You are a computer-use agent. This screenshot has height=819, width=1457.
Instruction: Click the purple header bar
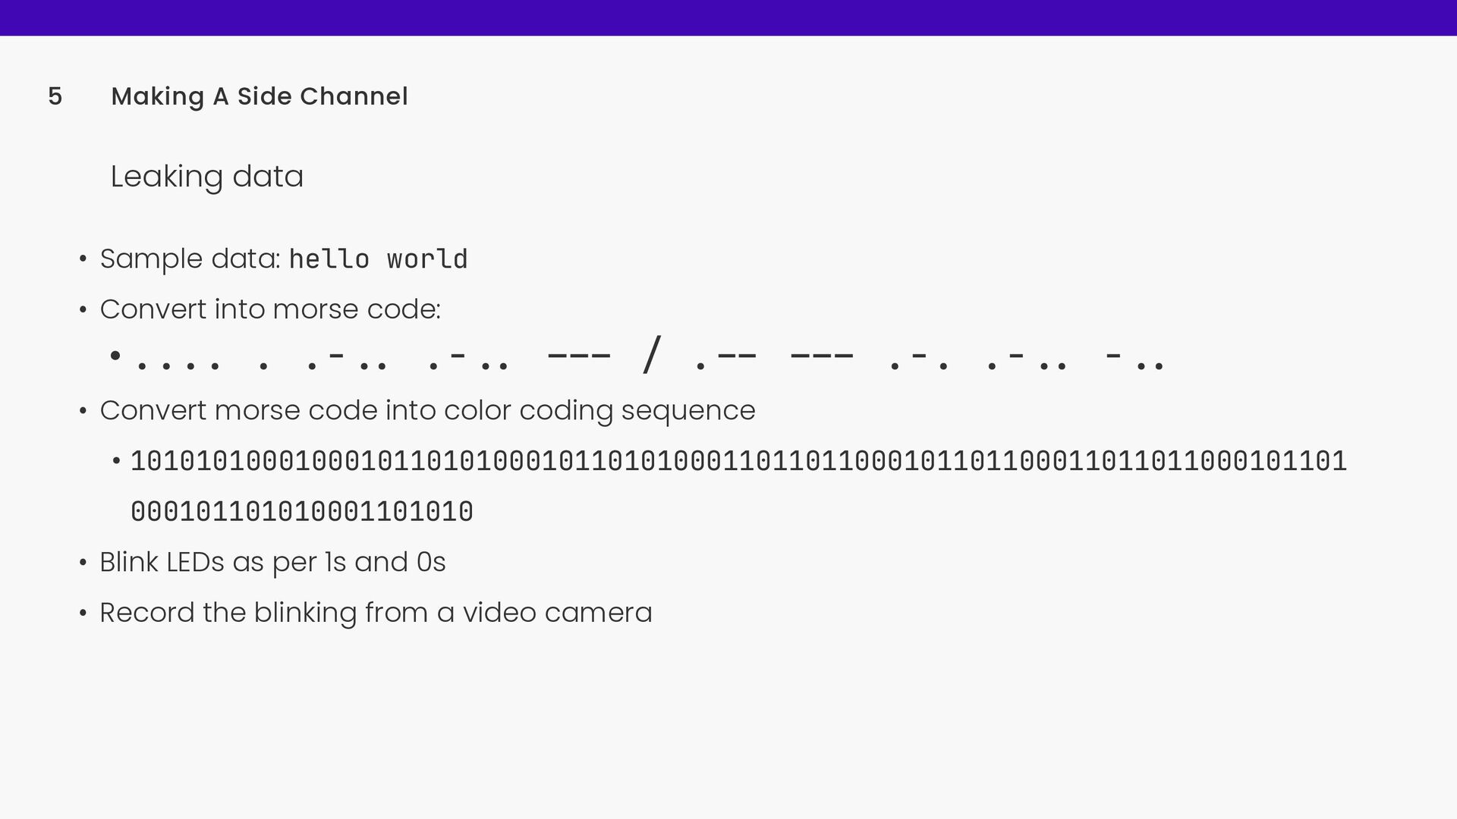point(728,17)
